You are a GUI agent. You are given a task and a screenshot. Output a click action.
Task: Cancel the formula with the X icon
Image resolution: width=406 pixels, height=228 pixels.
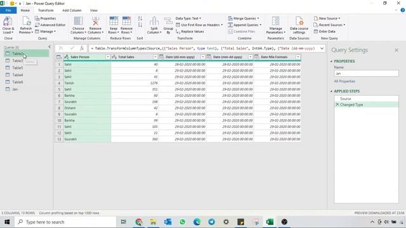[61, 48]
